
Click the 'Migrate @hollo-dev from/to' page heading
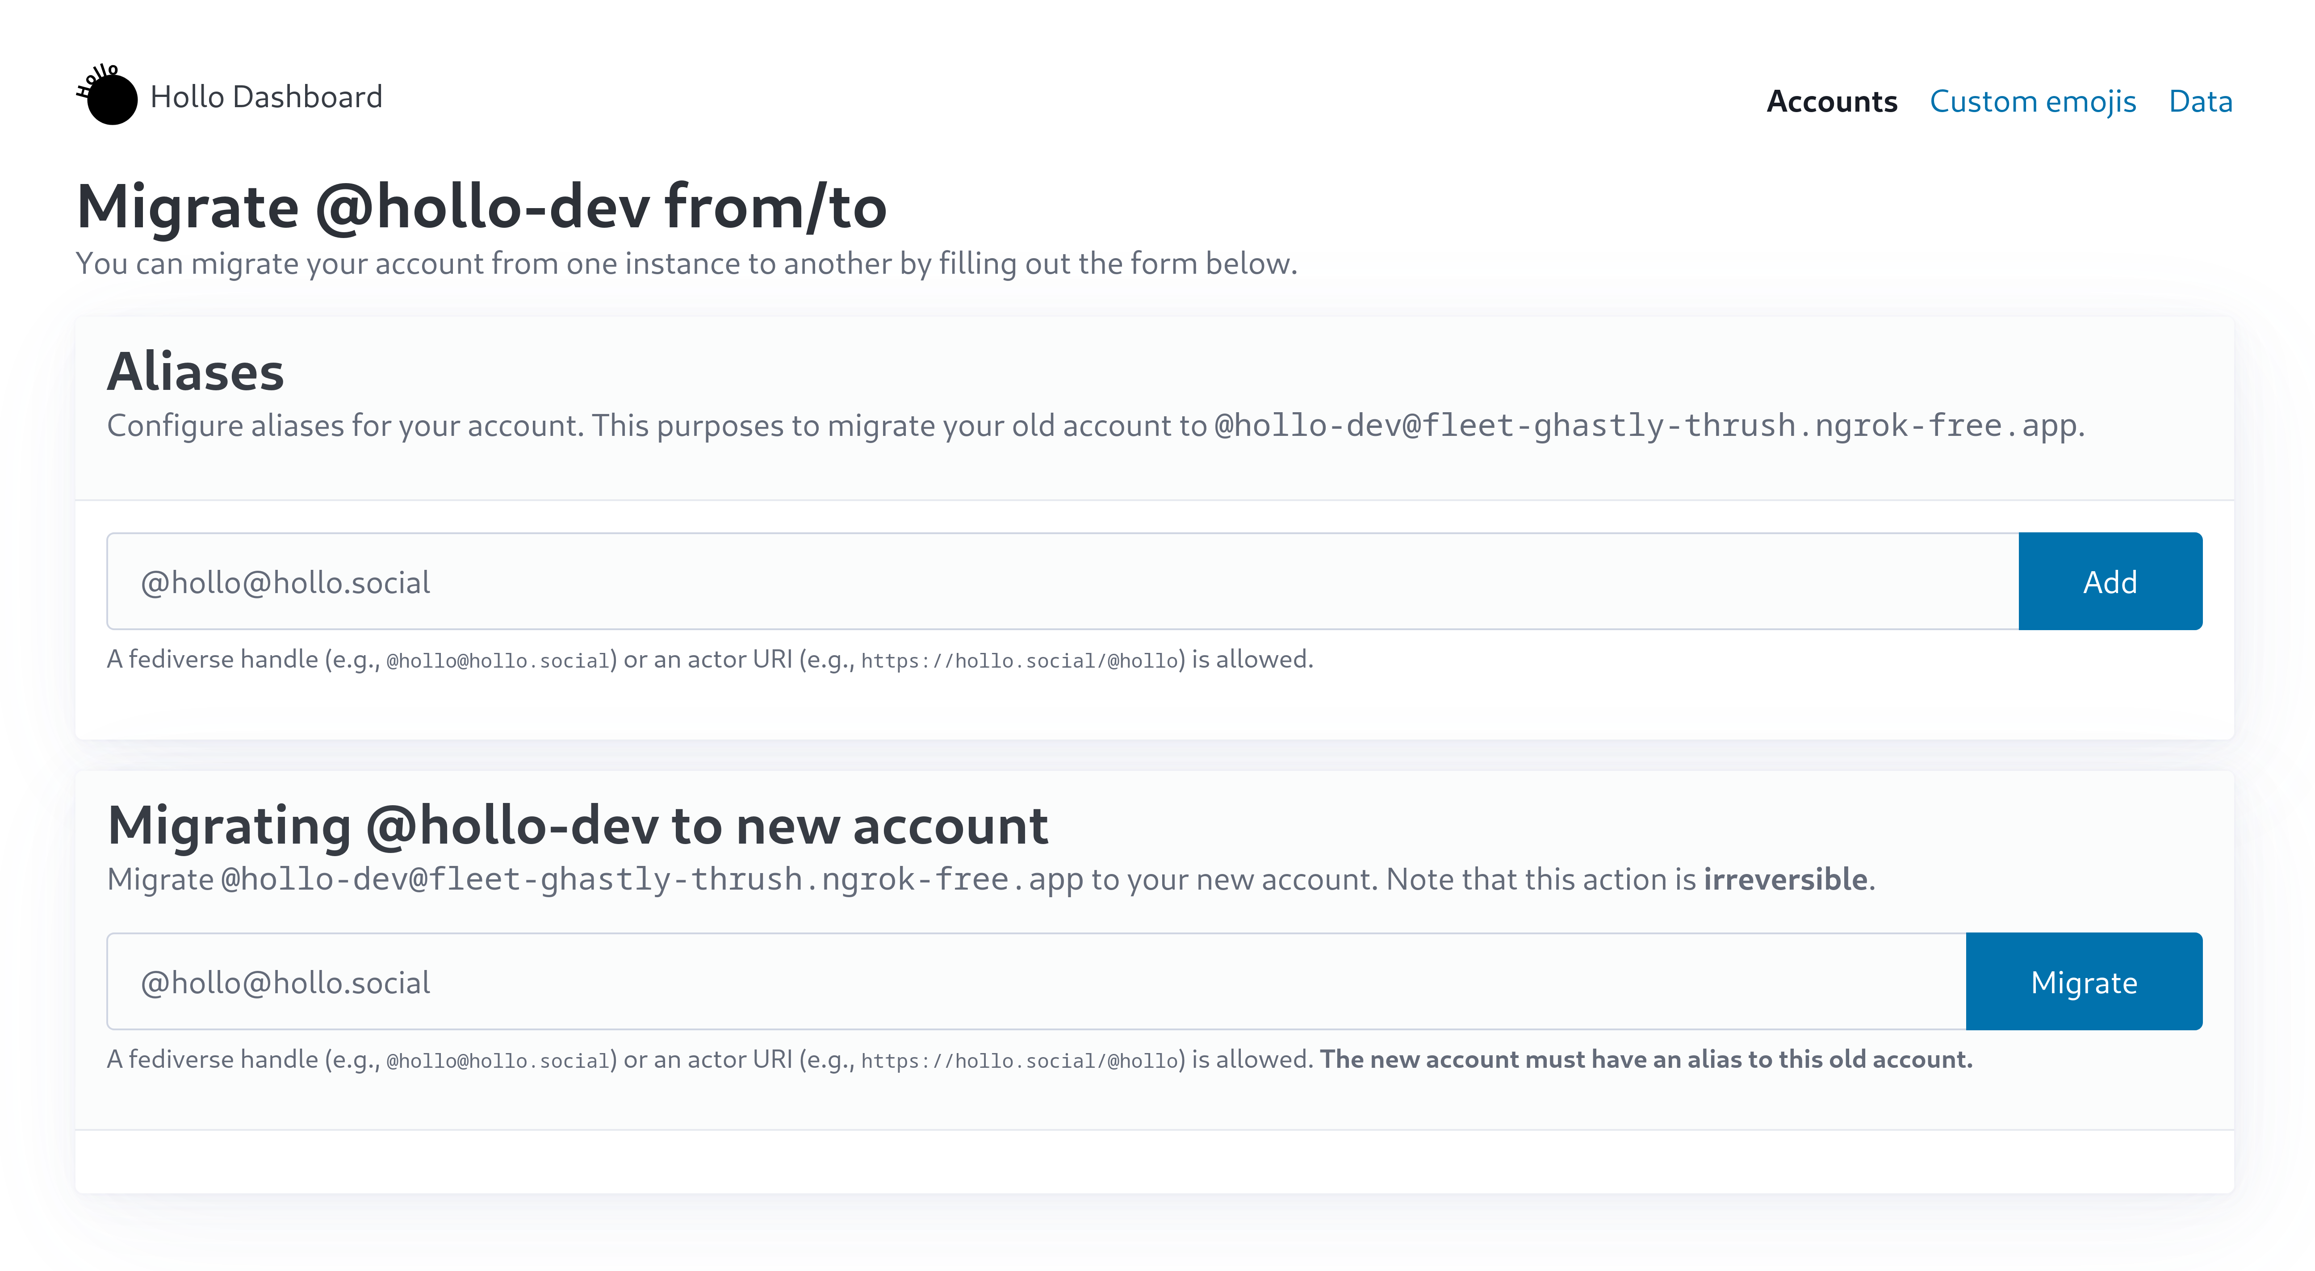tap(481, 208)
